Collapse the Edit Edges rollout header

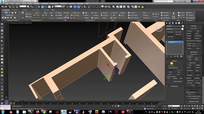pyautogui.click(x=194, y=26)
